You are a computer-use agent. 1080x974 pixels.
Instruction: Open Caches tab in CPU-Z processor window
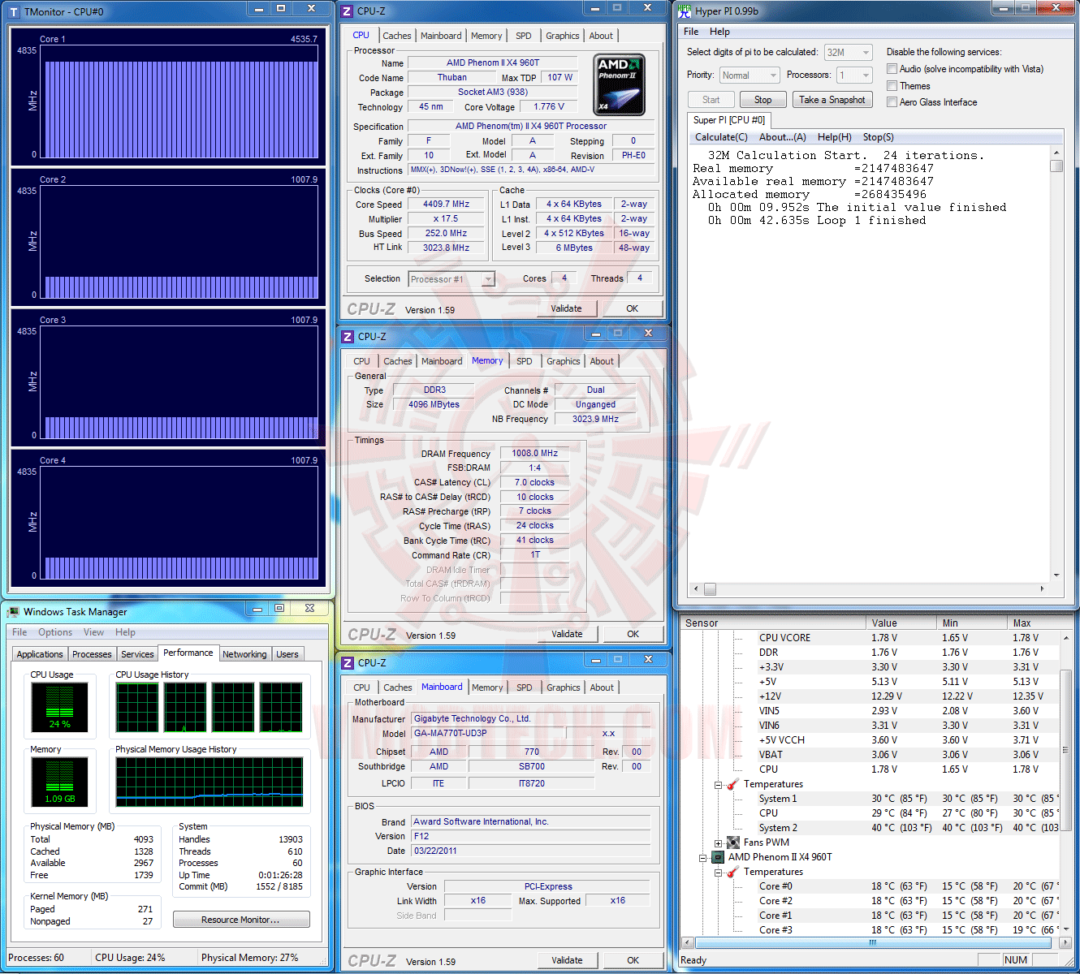coord(396,36)
